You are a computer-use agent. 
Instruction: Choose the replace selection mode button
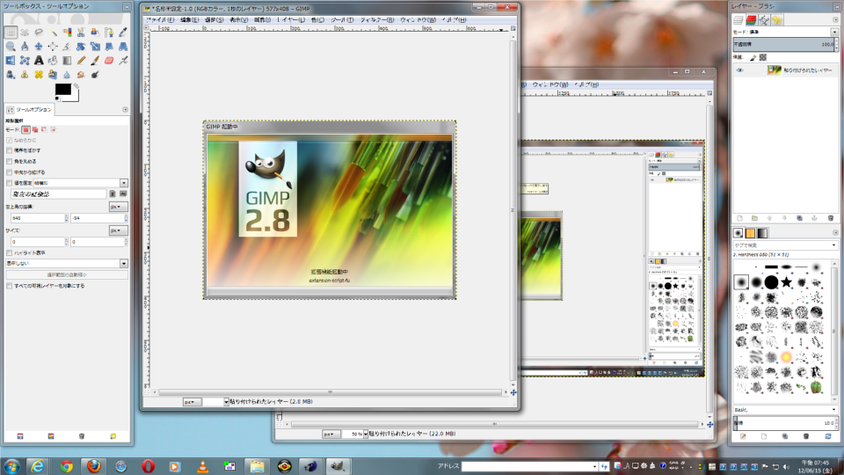pos(25,130)
